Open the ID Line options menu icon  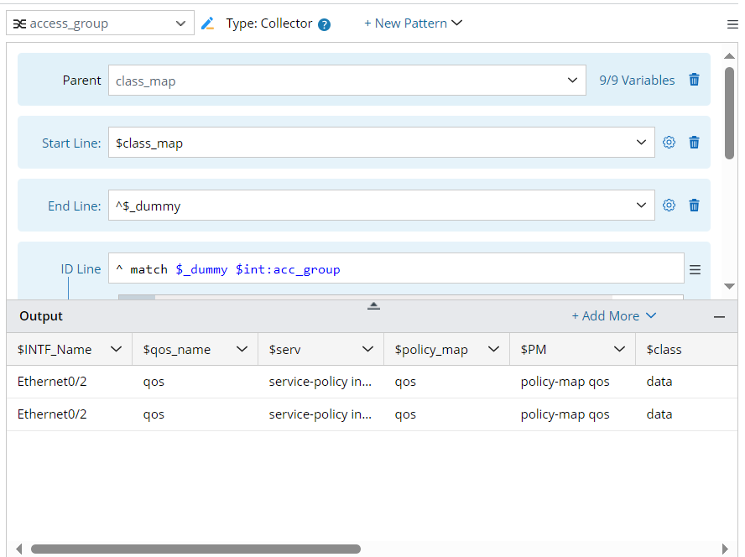(x=695, y=269)
